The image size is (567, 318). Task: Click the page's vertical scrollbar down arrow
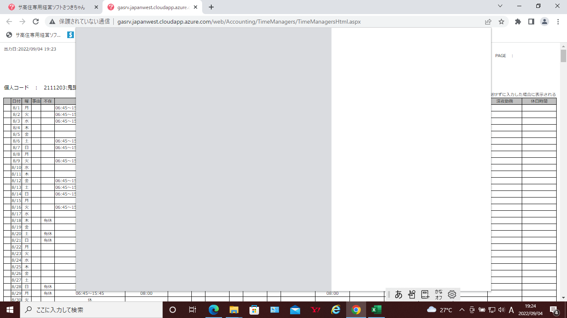(563, 297)
